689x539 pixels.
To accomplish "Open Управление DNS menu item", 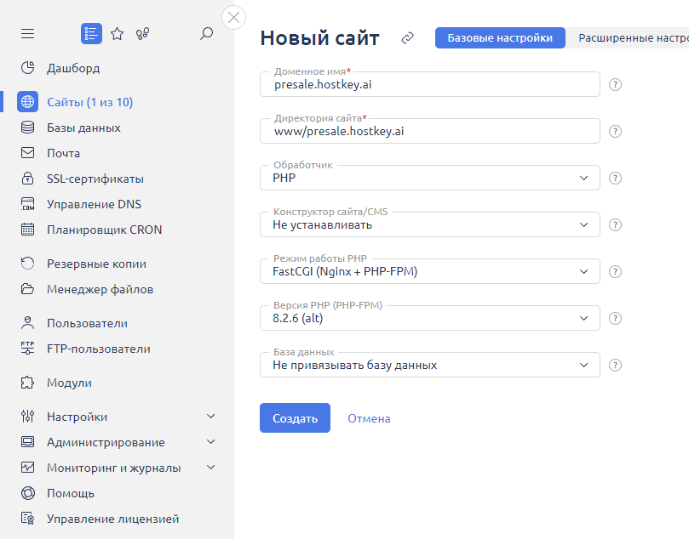I will tap(94, 204).
